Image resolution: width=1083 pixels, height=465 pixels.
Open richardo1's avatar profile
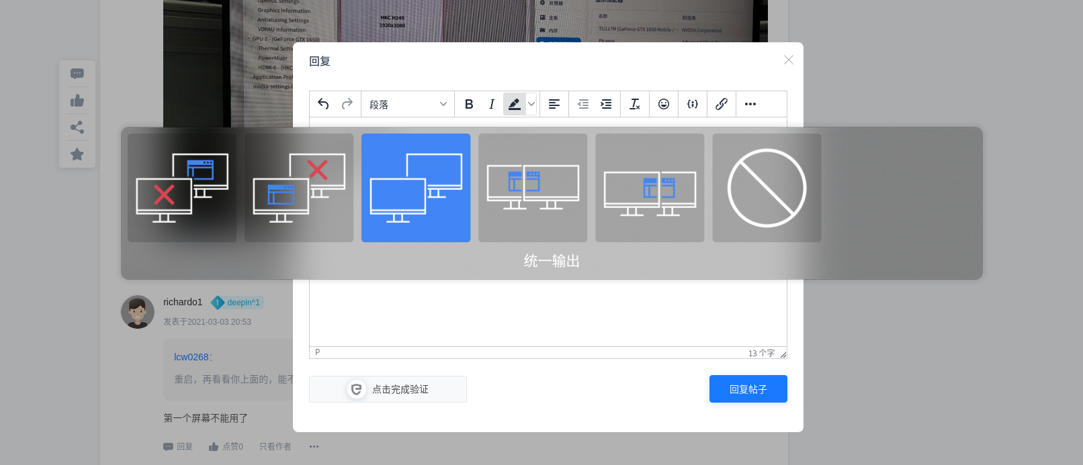pos(138,312)
